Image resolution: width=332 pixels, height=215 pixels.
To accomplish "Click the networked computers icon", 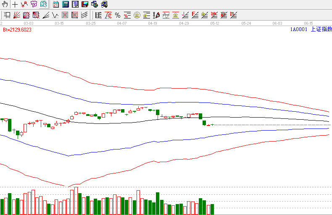I will coord(95,5).
